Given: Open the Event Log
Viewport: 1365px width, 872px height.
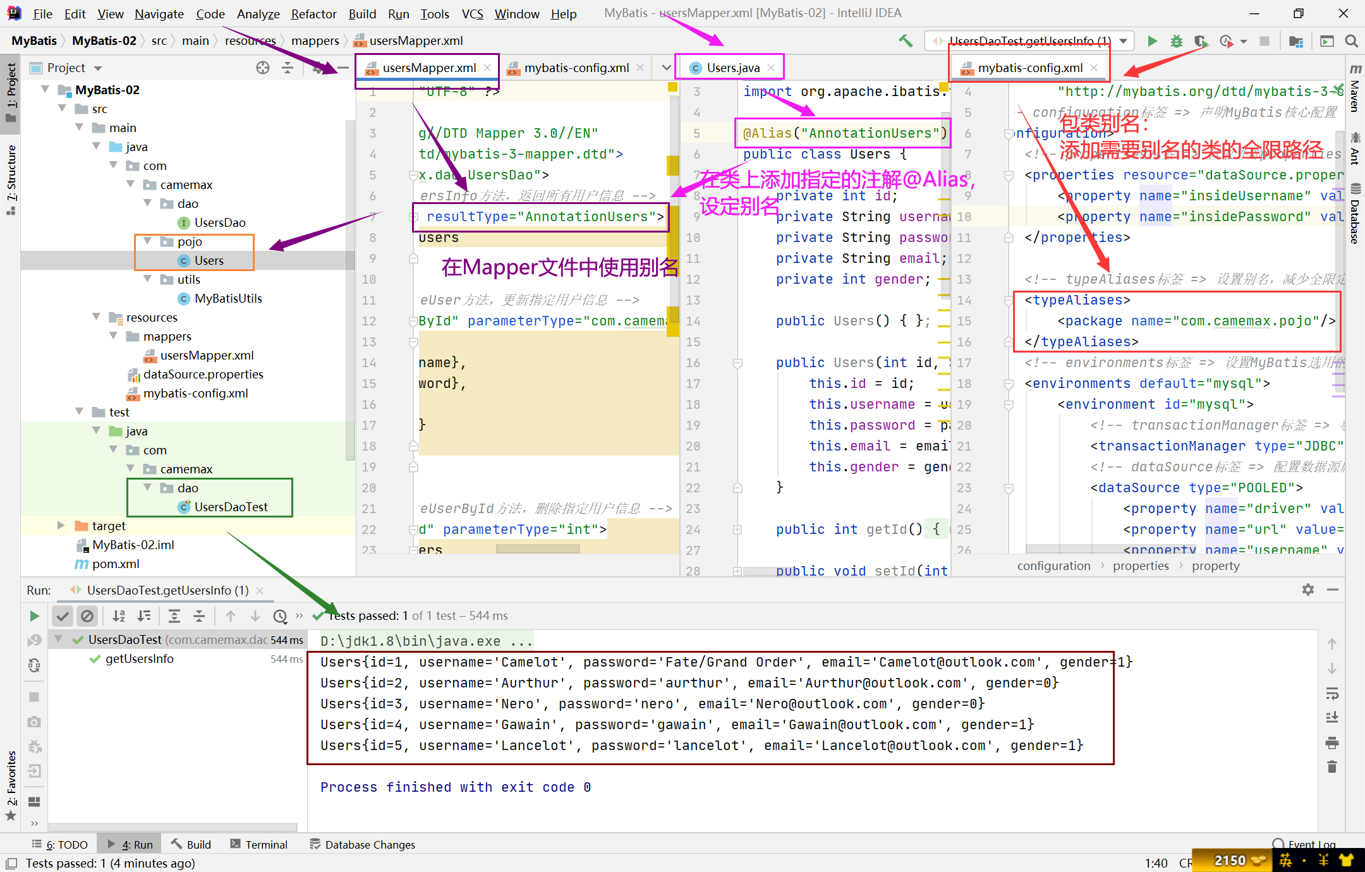Looking at the screenshot, I should click(1304, 844).
